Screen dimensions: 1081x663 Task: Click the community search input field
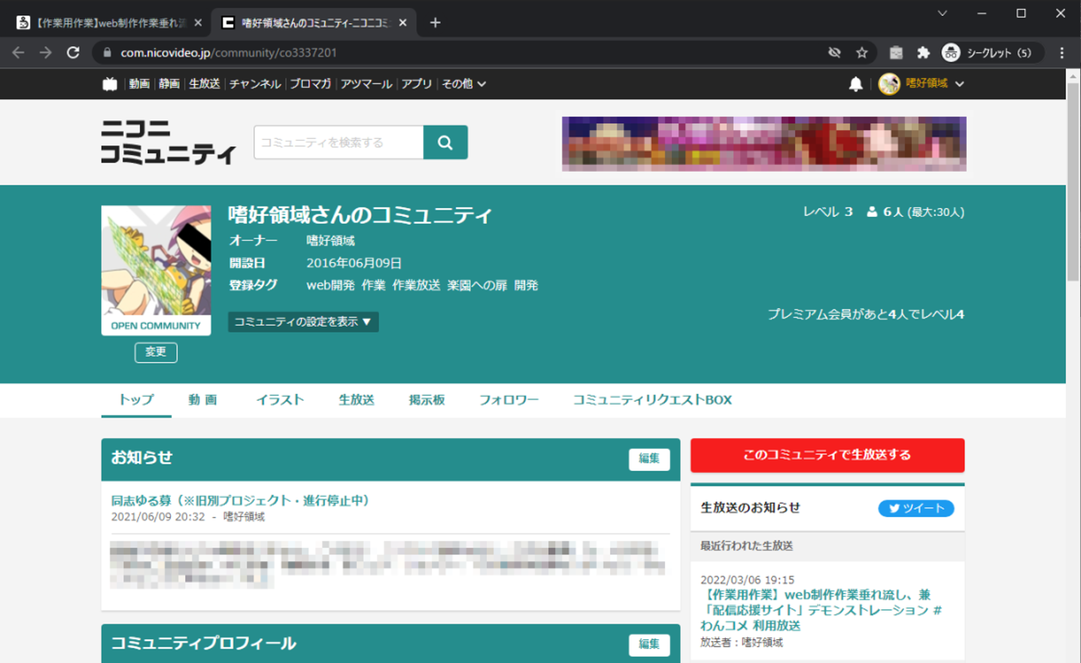click(x=338, y=143)
